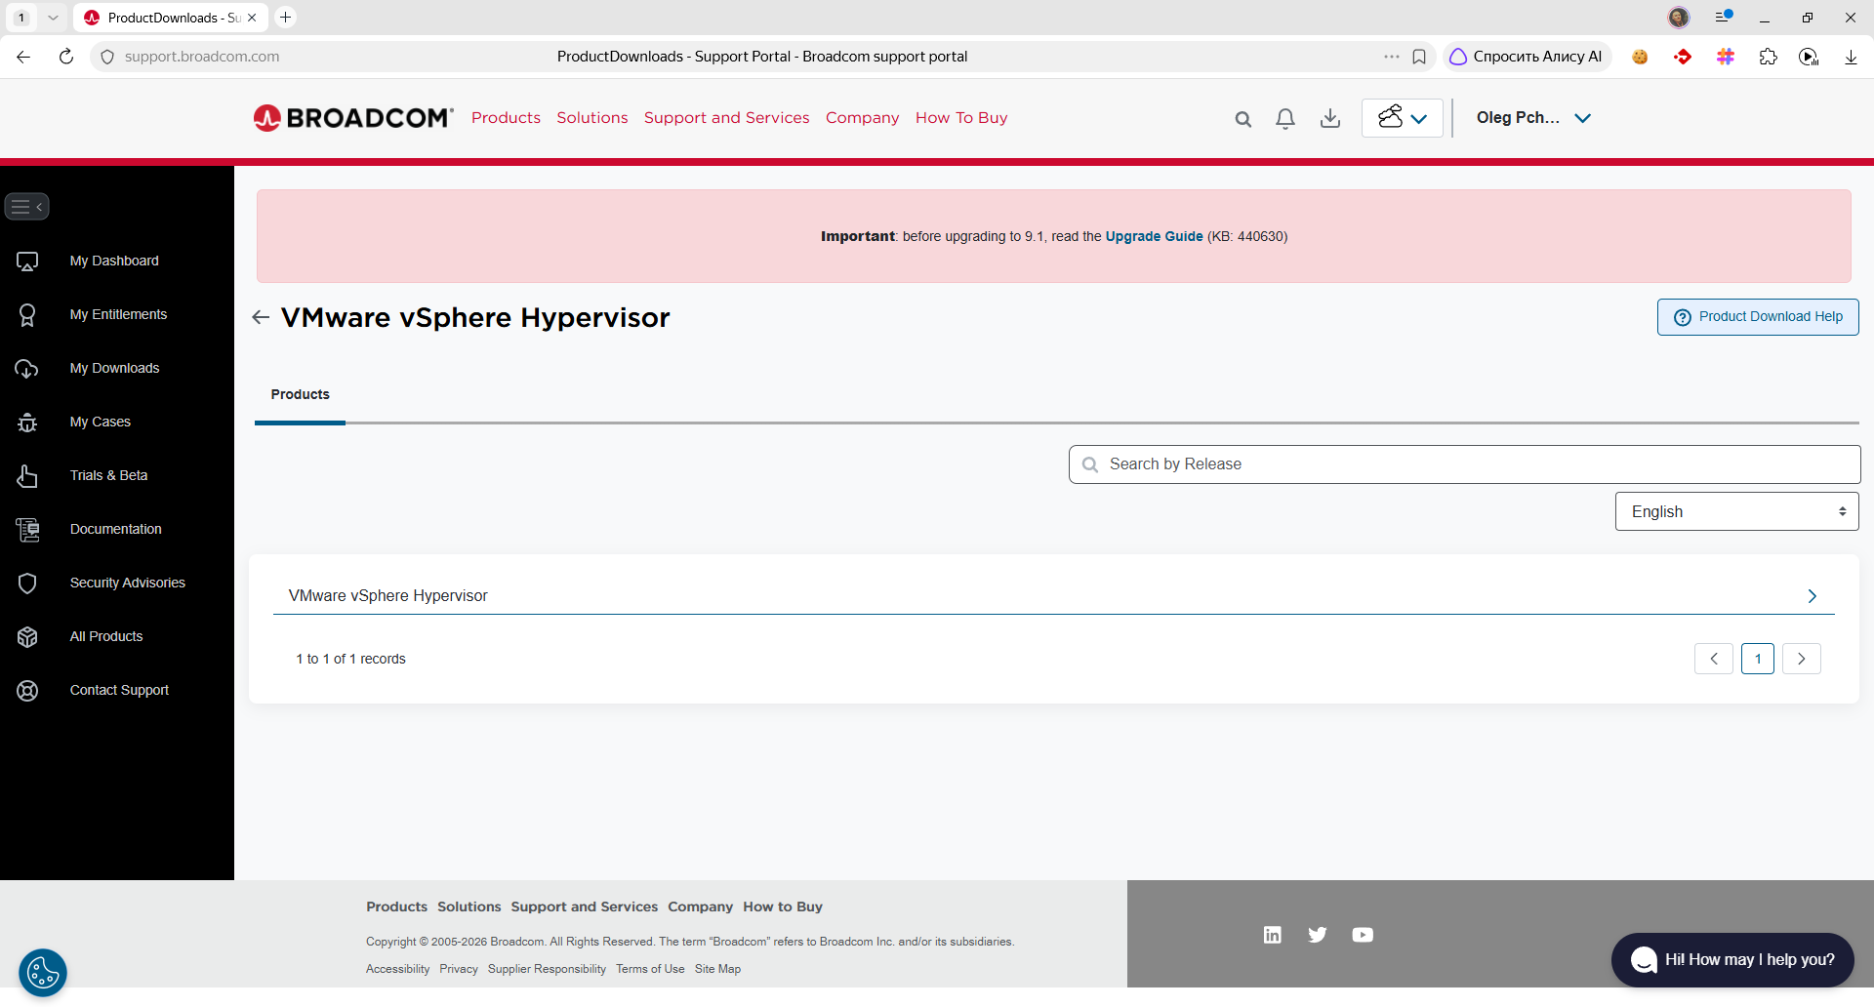Open Supplier Responsibility footer link
Viewport: 1874px width, 1007px height.
547,969
